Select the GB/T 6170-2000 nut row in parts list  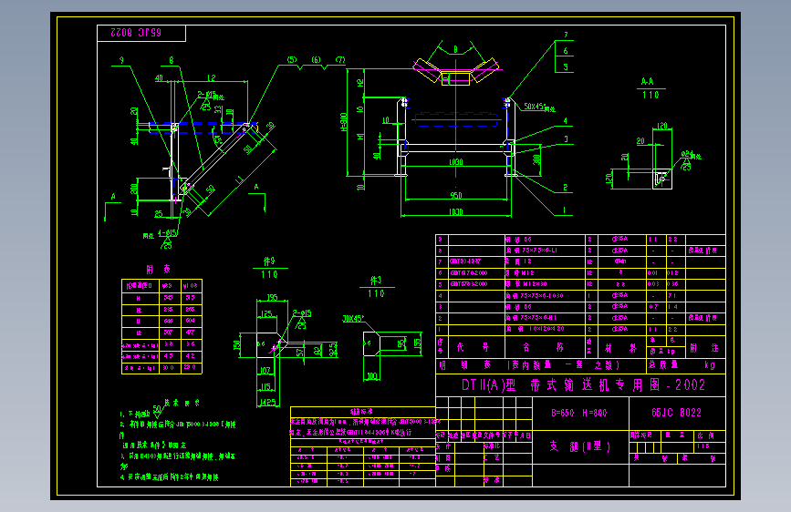coord(580,272)
